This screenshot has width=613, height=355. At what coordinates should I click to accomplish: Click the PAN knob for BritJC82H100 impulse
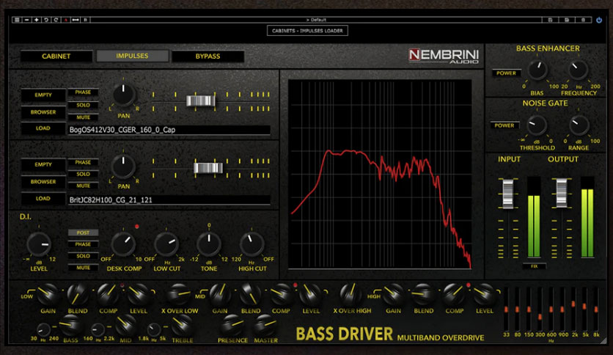coord(123,166)
